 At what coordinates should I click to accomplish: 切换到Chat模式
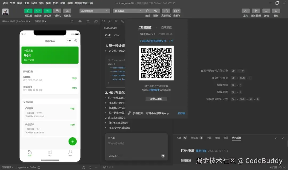[117, 35]
